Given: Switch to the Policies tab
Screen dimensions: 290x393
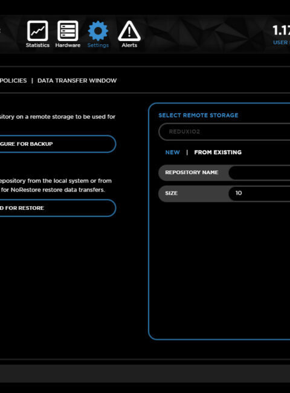Looking at the screenshot, I should 13,80.
